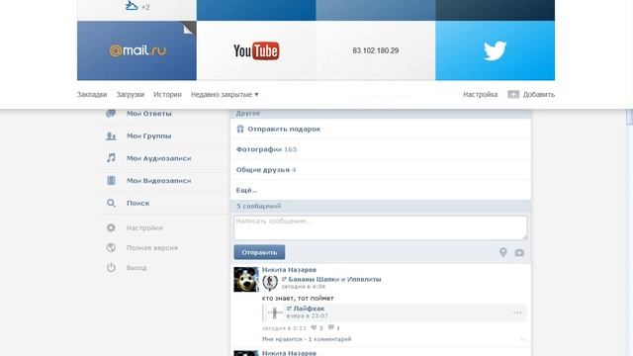Viewport: 633px width, 356px height.
Task: Click the Выход power icon
Action: [x=111, y=267]
